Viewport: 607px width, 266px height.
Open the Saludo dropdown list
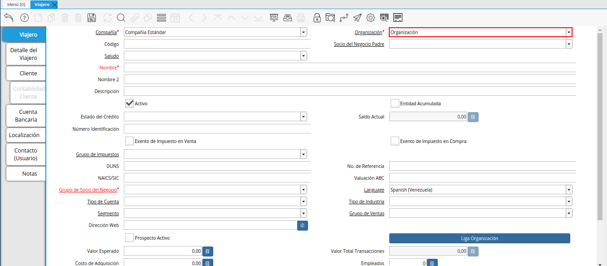[303, 56]
